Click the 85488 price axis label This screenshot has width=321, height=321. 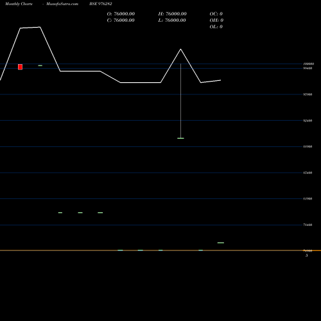coord(308,173)
